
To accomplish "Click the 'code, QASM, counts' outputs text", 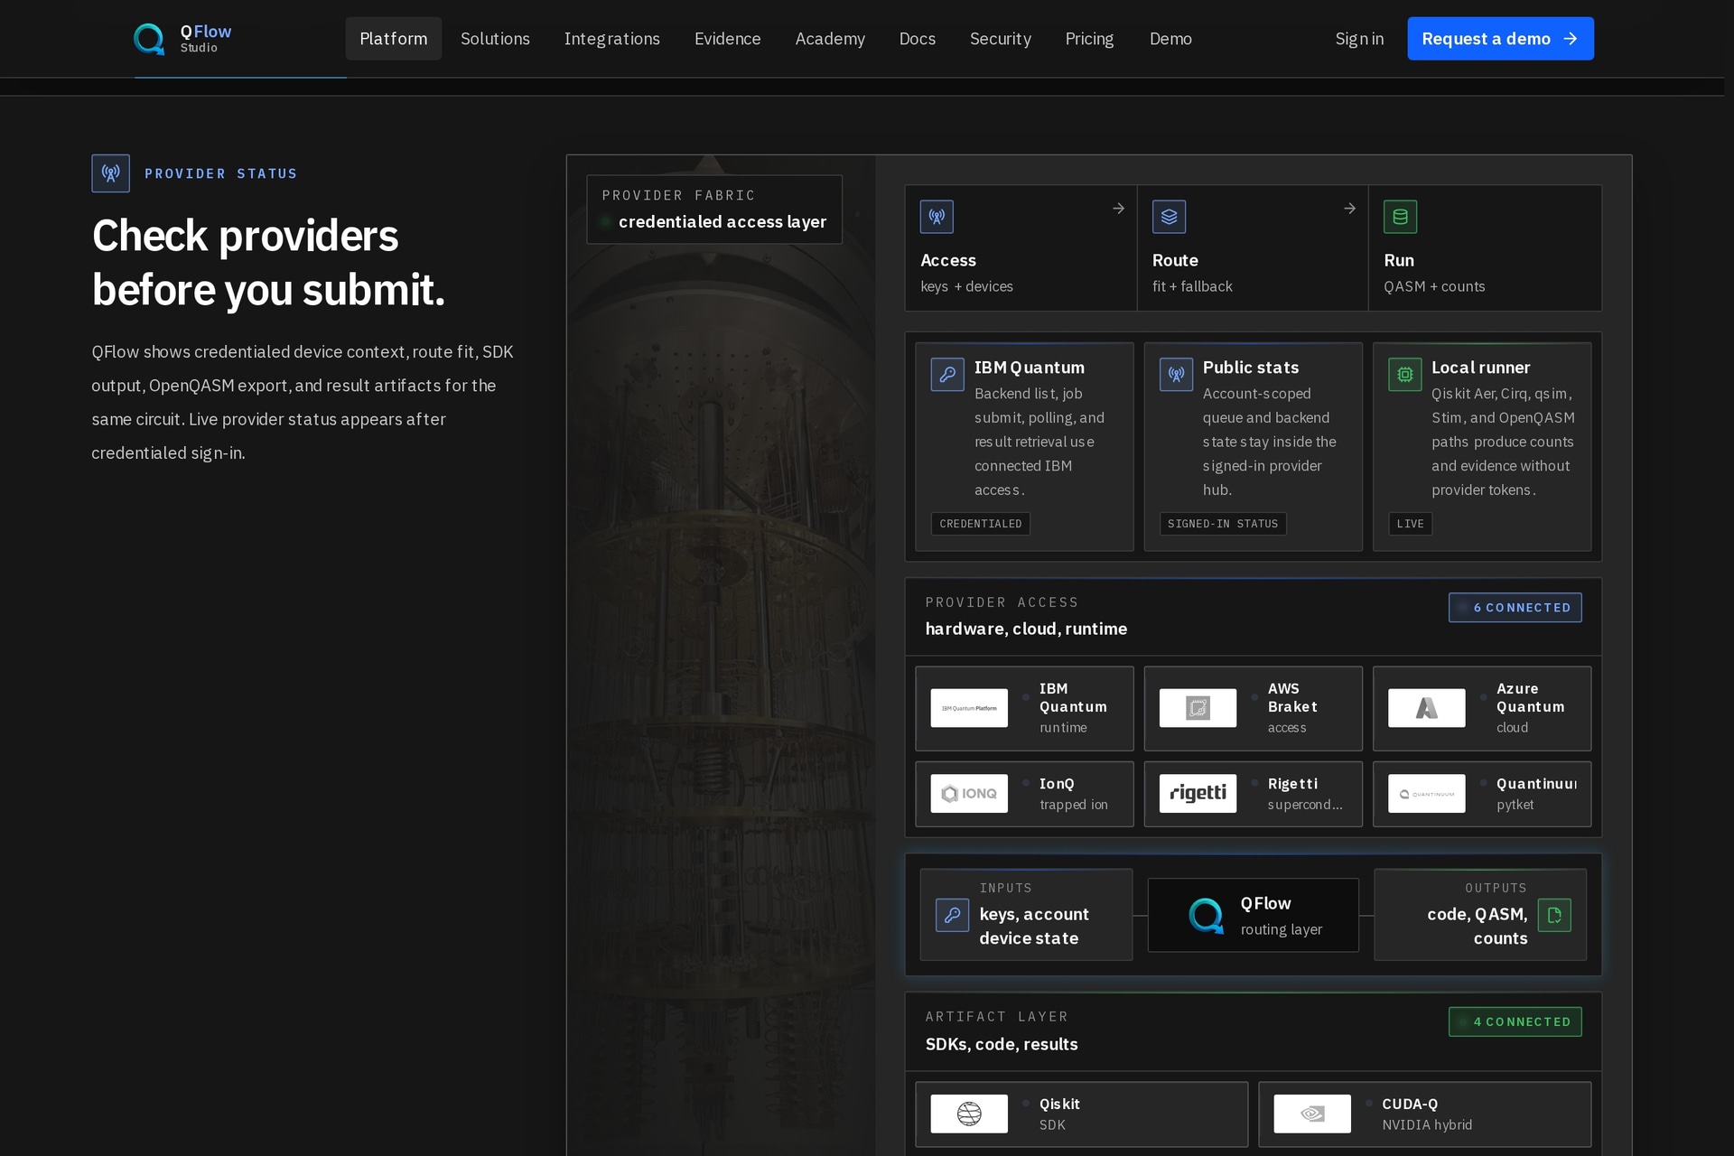I will 1478,926.
